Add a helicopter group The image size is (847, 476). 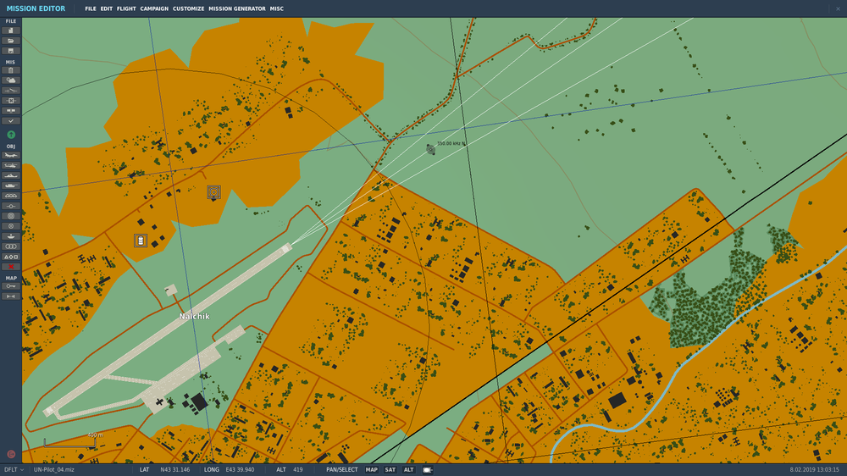point(11,165)
